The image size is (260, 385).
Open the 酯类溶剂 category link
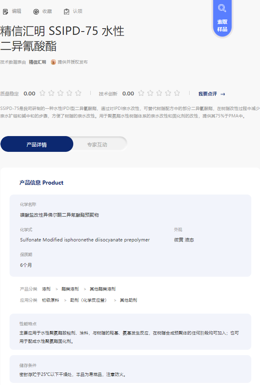point(70,289)
